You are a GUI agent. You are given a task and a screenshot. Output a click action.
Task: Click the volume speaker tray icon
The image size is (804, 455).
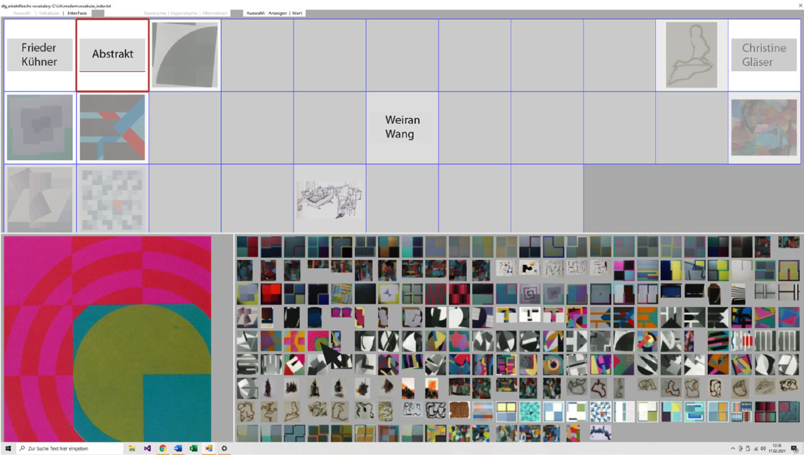point(763,449)
